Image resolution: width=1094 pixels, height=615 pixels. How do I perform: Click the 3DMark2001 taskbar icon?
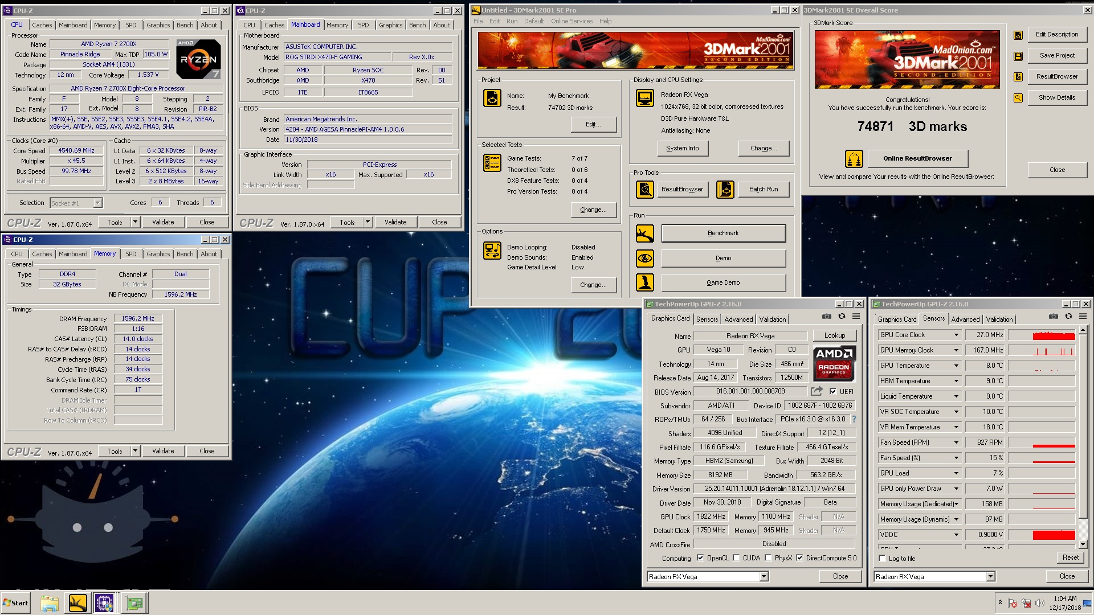point(77,603)
